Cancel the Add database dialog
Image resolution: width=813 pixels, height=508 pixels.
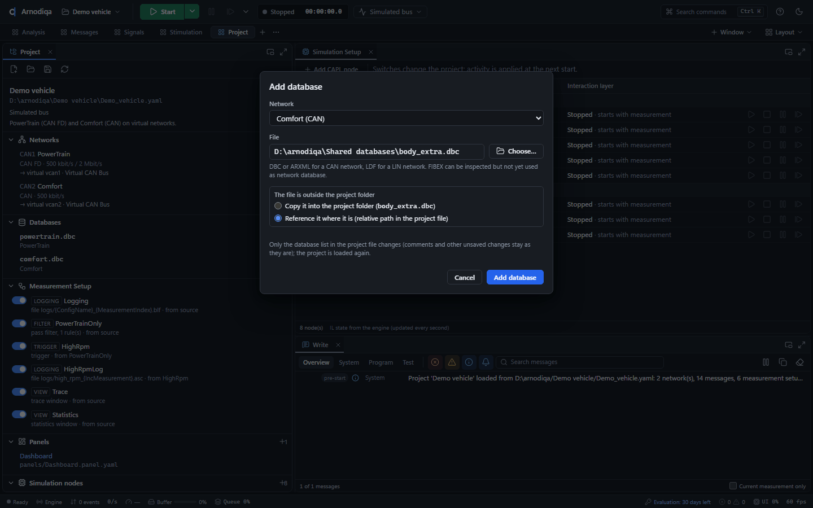465,277
